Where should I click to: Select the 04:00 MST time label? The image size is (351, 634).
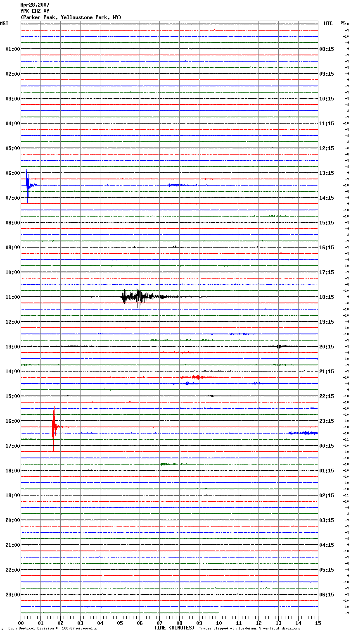(x=13, y=124)
